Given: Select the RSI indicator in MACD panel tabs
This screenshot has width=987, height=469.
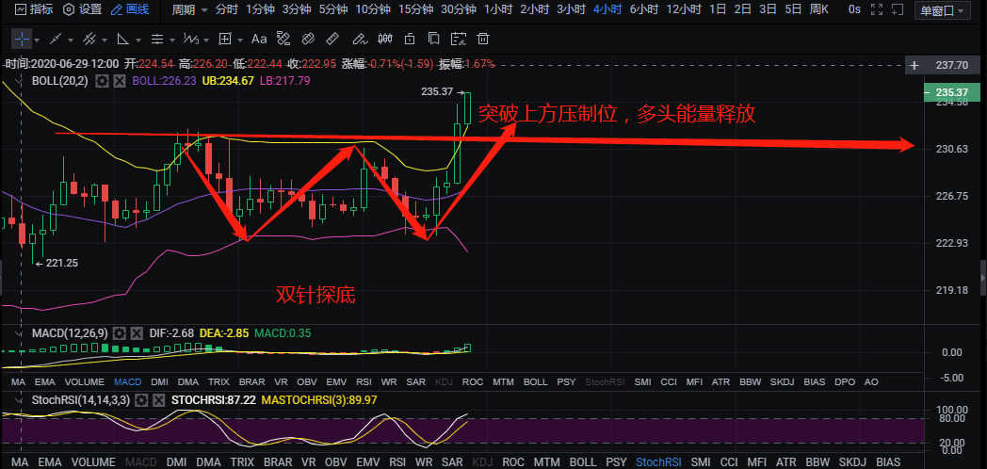Looking at the screenshot, I should click(364, 382).
